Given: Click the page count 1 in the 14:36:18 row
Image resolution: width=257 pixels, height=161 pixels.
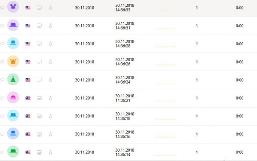Looking at the screenshot, I should [x=197, y=116].
